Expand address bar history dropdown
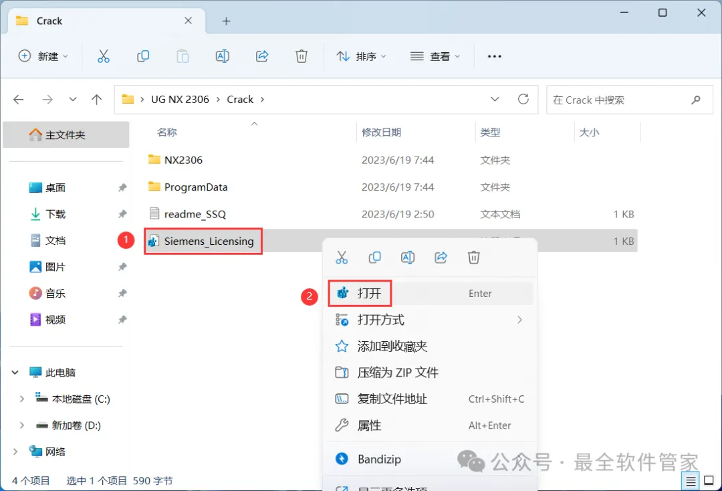 (x=495, y=100)
